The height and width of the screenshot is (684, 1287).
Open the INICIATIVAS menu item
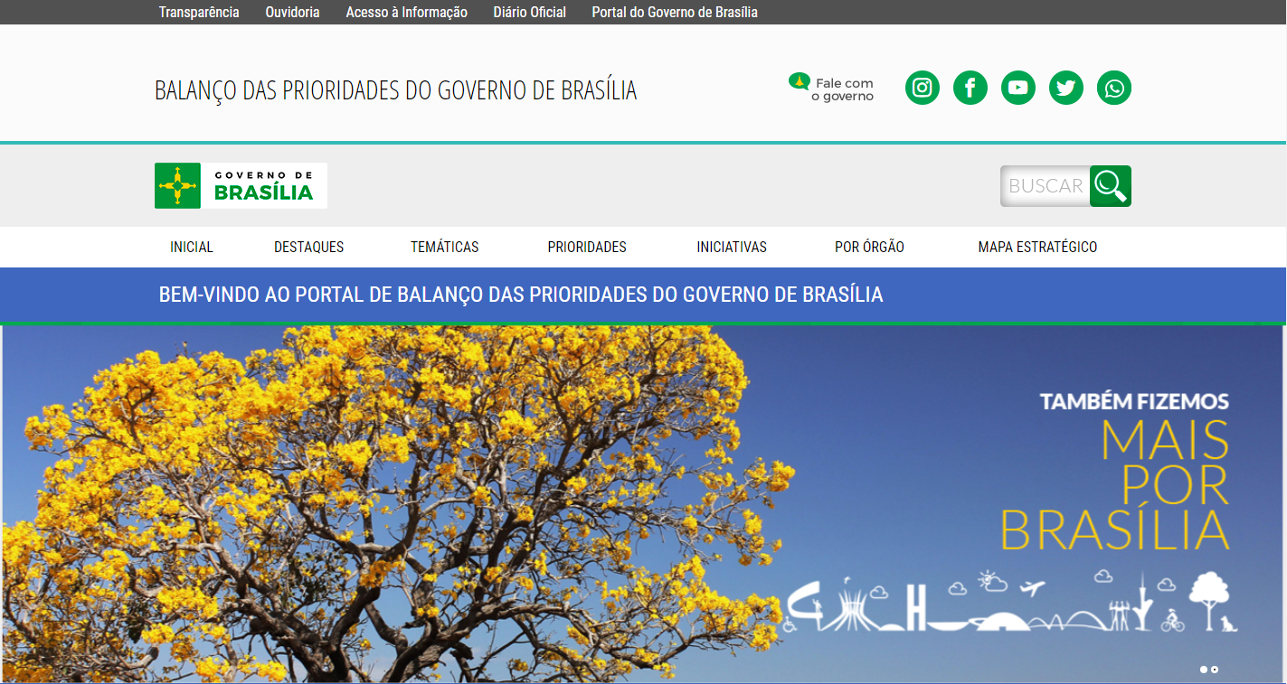(732, 247)
